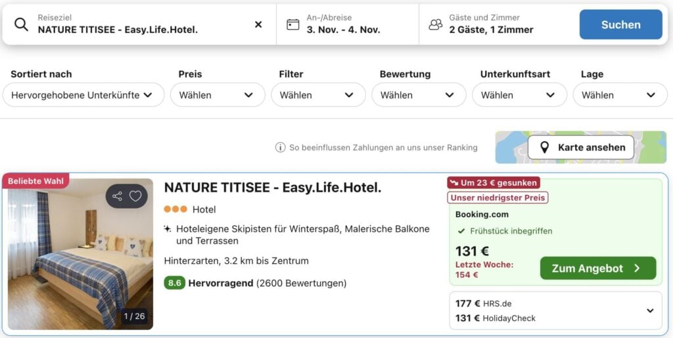The image size is (673, 338).
Task: Open the Unterkunftsart dropdown
Action: click(x=519, y=95)
